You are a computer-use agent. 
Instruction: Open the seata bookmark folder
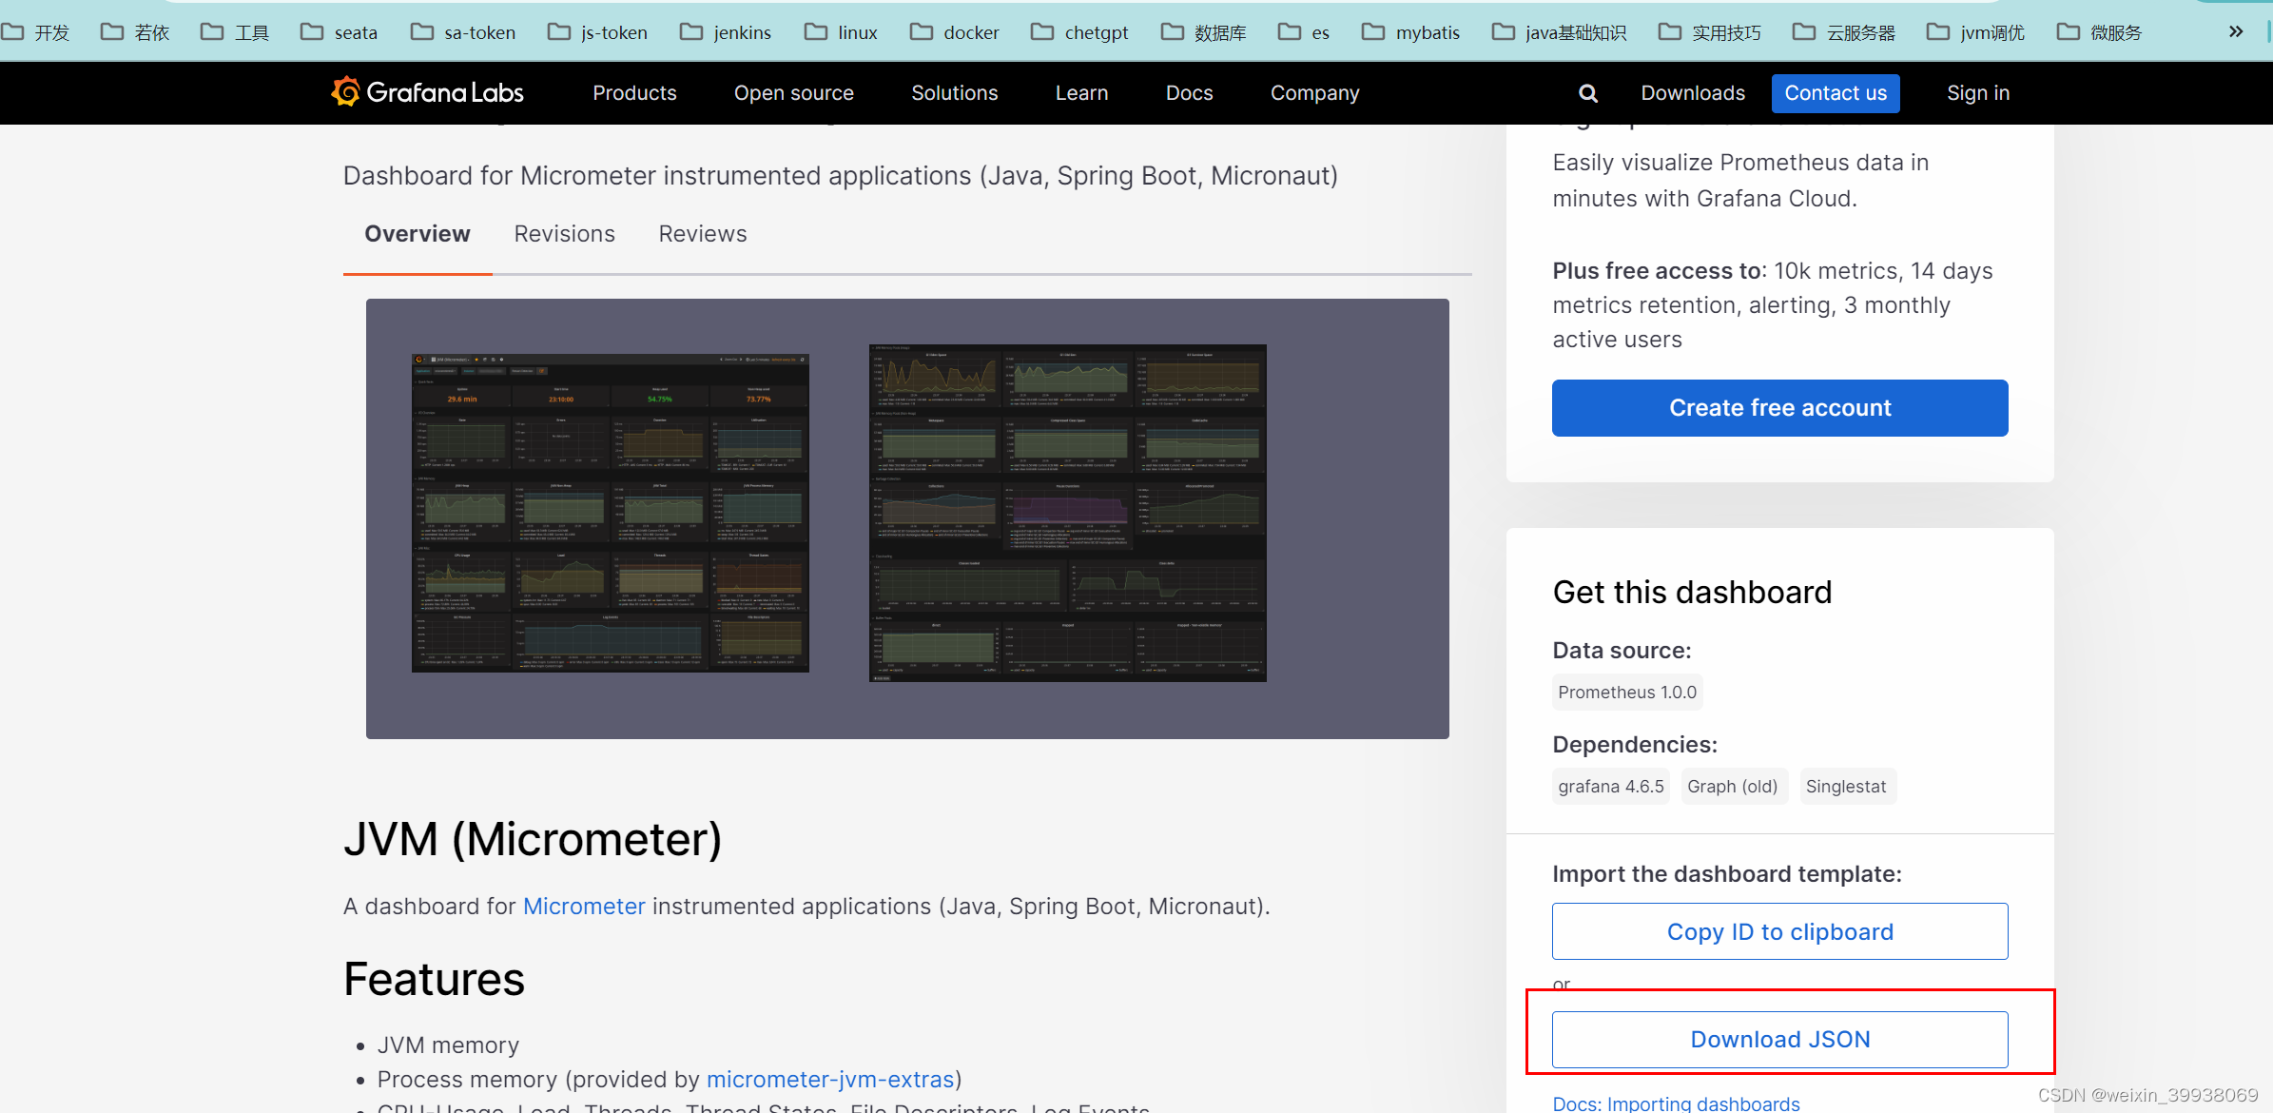(339, 32)
